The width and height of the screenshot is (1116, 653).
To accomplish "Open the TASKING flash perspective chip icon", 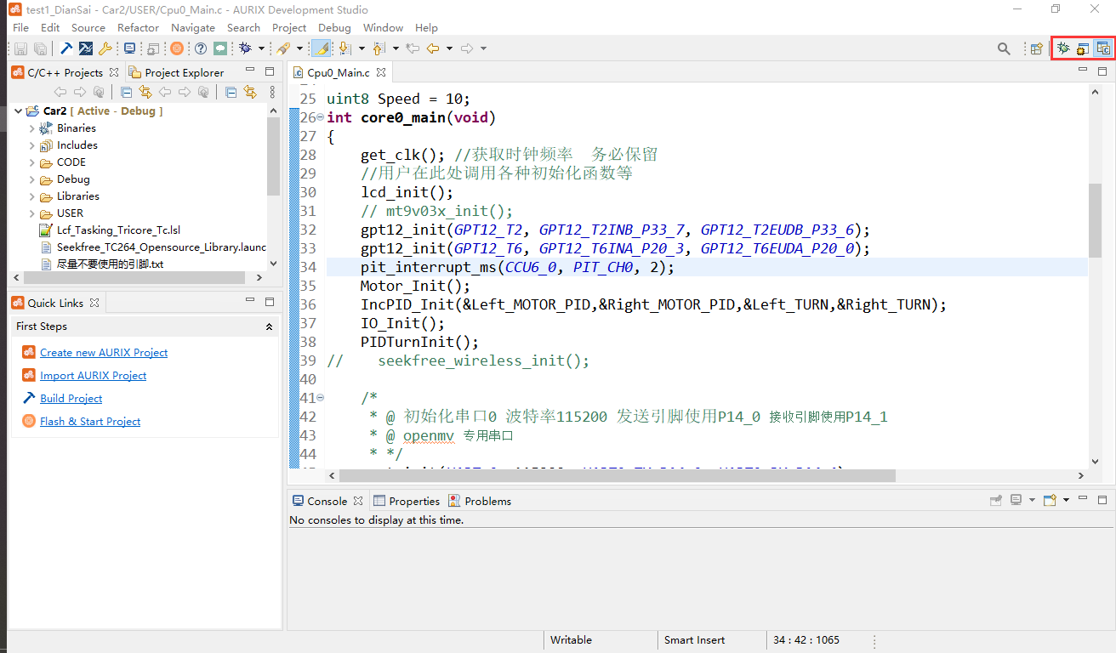I will click(x=1081, y=48).
